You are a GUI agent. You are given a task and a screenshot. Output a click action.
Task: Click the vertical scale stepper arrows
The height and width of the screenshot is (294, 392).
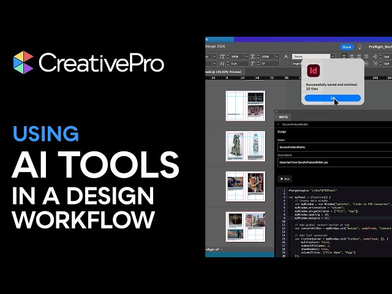[228, 56]
